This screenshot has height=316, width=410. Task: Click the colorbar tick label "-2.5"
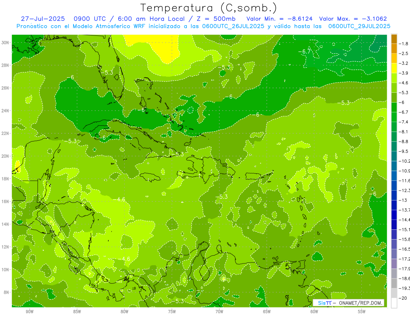click(404, 54)
